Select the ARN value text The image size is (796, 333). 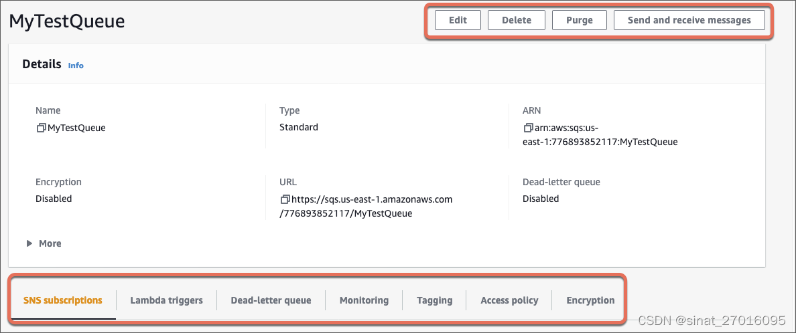pyautogui.click(x=600, y=135)
